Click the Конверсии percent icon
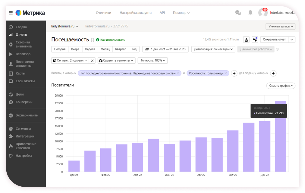This screenshot has width=305, height=193. [11, 102]
